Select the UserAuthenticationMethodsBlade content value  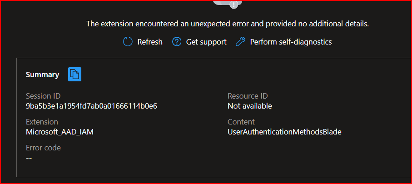click(x=284, y=132)
